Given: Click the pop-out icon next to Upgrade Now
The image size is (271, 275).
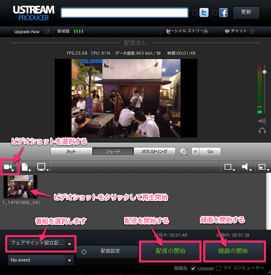Looking at the screenshot, I should (x=47, y=32).
